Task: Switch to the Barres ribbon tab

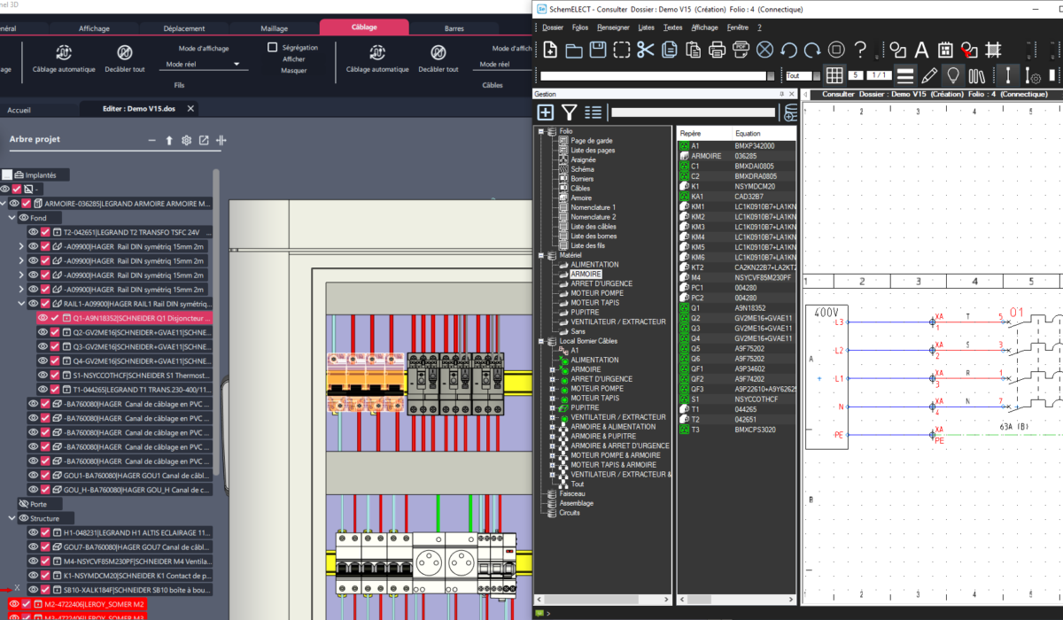Action: pos(454,28)
